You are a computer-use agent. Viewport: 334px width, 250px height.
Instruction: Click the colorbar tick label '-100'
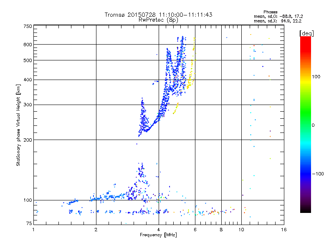click(x=318, y=174)
